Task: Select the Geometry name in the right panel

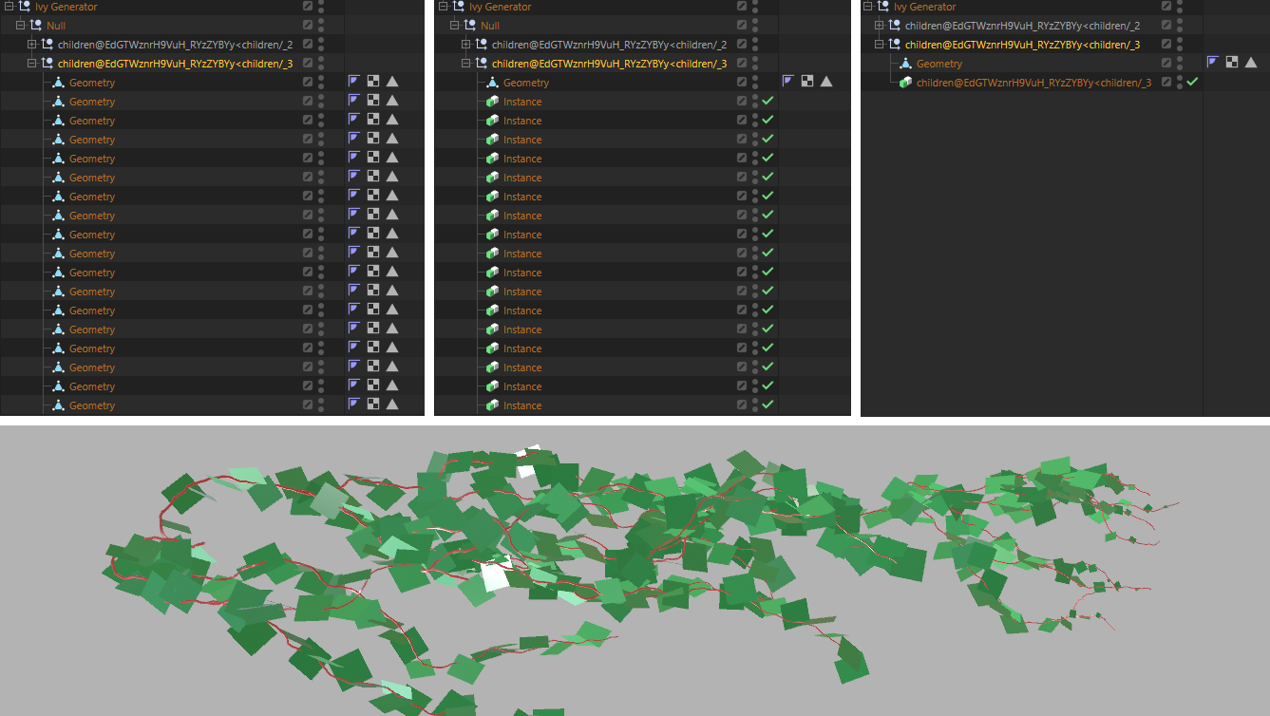Action: click(x=939, y=64)
